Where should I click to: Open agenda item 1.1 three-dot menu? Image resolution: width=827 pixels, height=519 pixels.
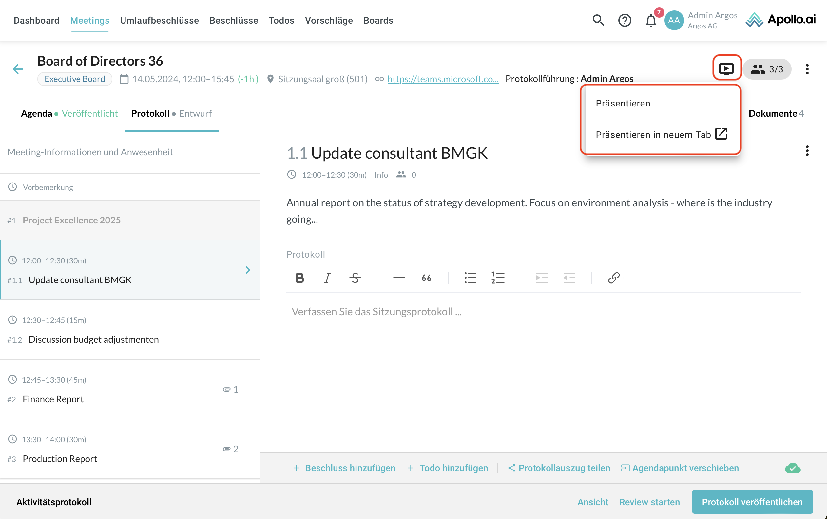click(807, 151)
